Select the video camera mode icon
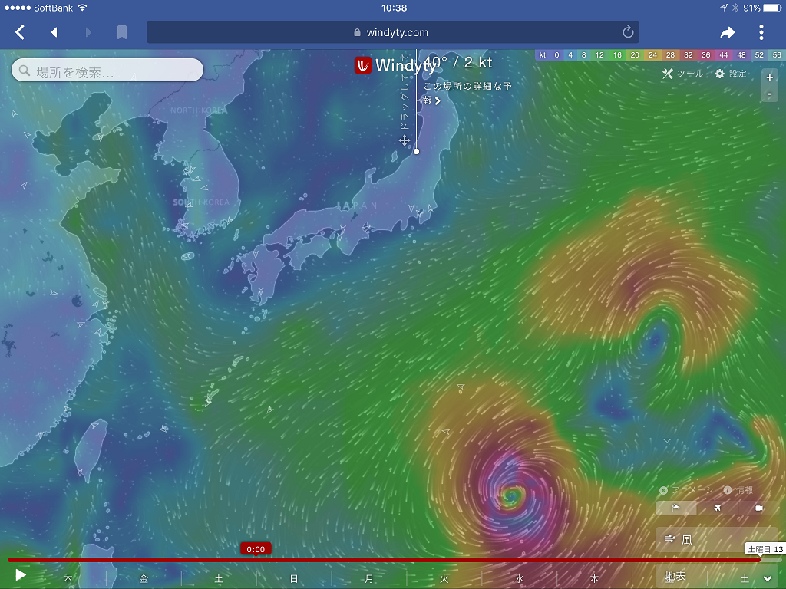This screenshot has width=786, height=589. [x=758, y=508]
